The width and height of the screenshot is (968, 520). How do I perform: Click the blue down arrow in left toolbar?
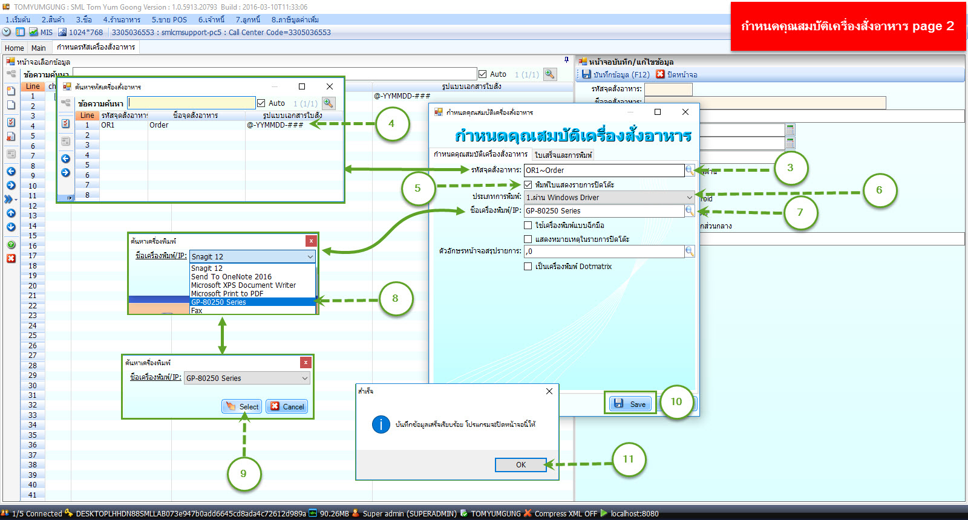pyautogui.click(x=11, y=227)
